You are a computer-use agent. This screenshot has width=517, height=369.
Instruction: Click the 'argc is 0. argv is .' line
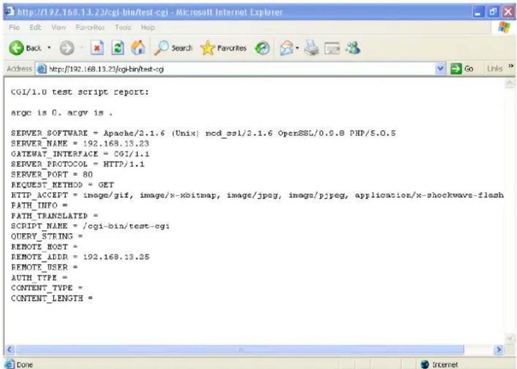pos(62,113)
